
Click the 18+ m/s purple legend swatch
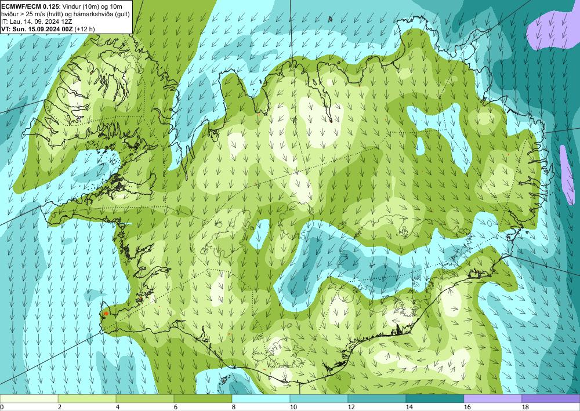click(551, 399)
